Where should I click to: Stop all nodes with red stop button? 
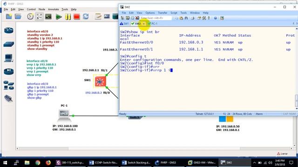tap(77, 17)
